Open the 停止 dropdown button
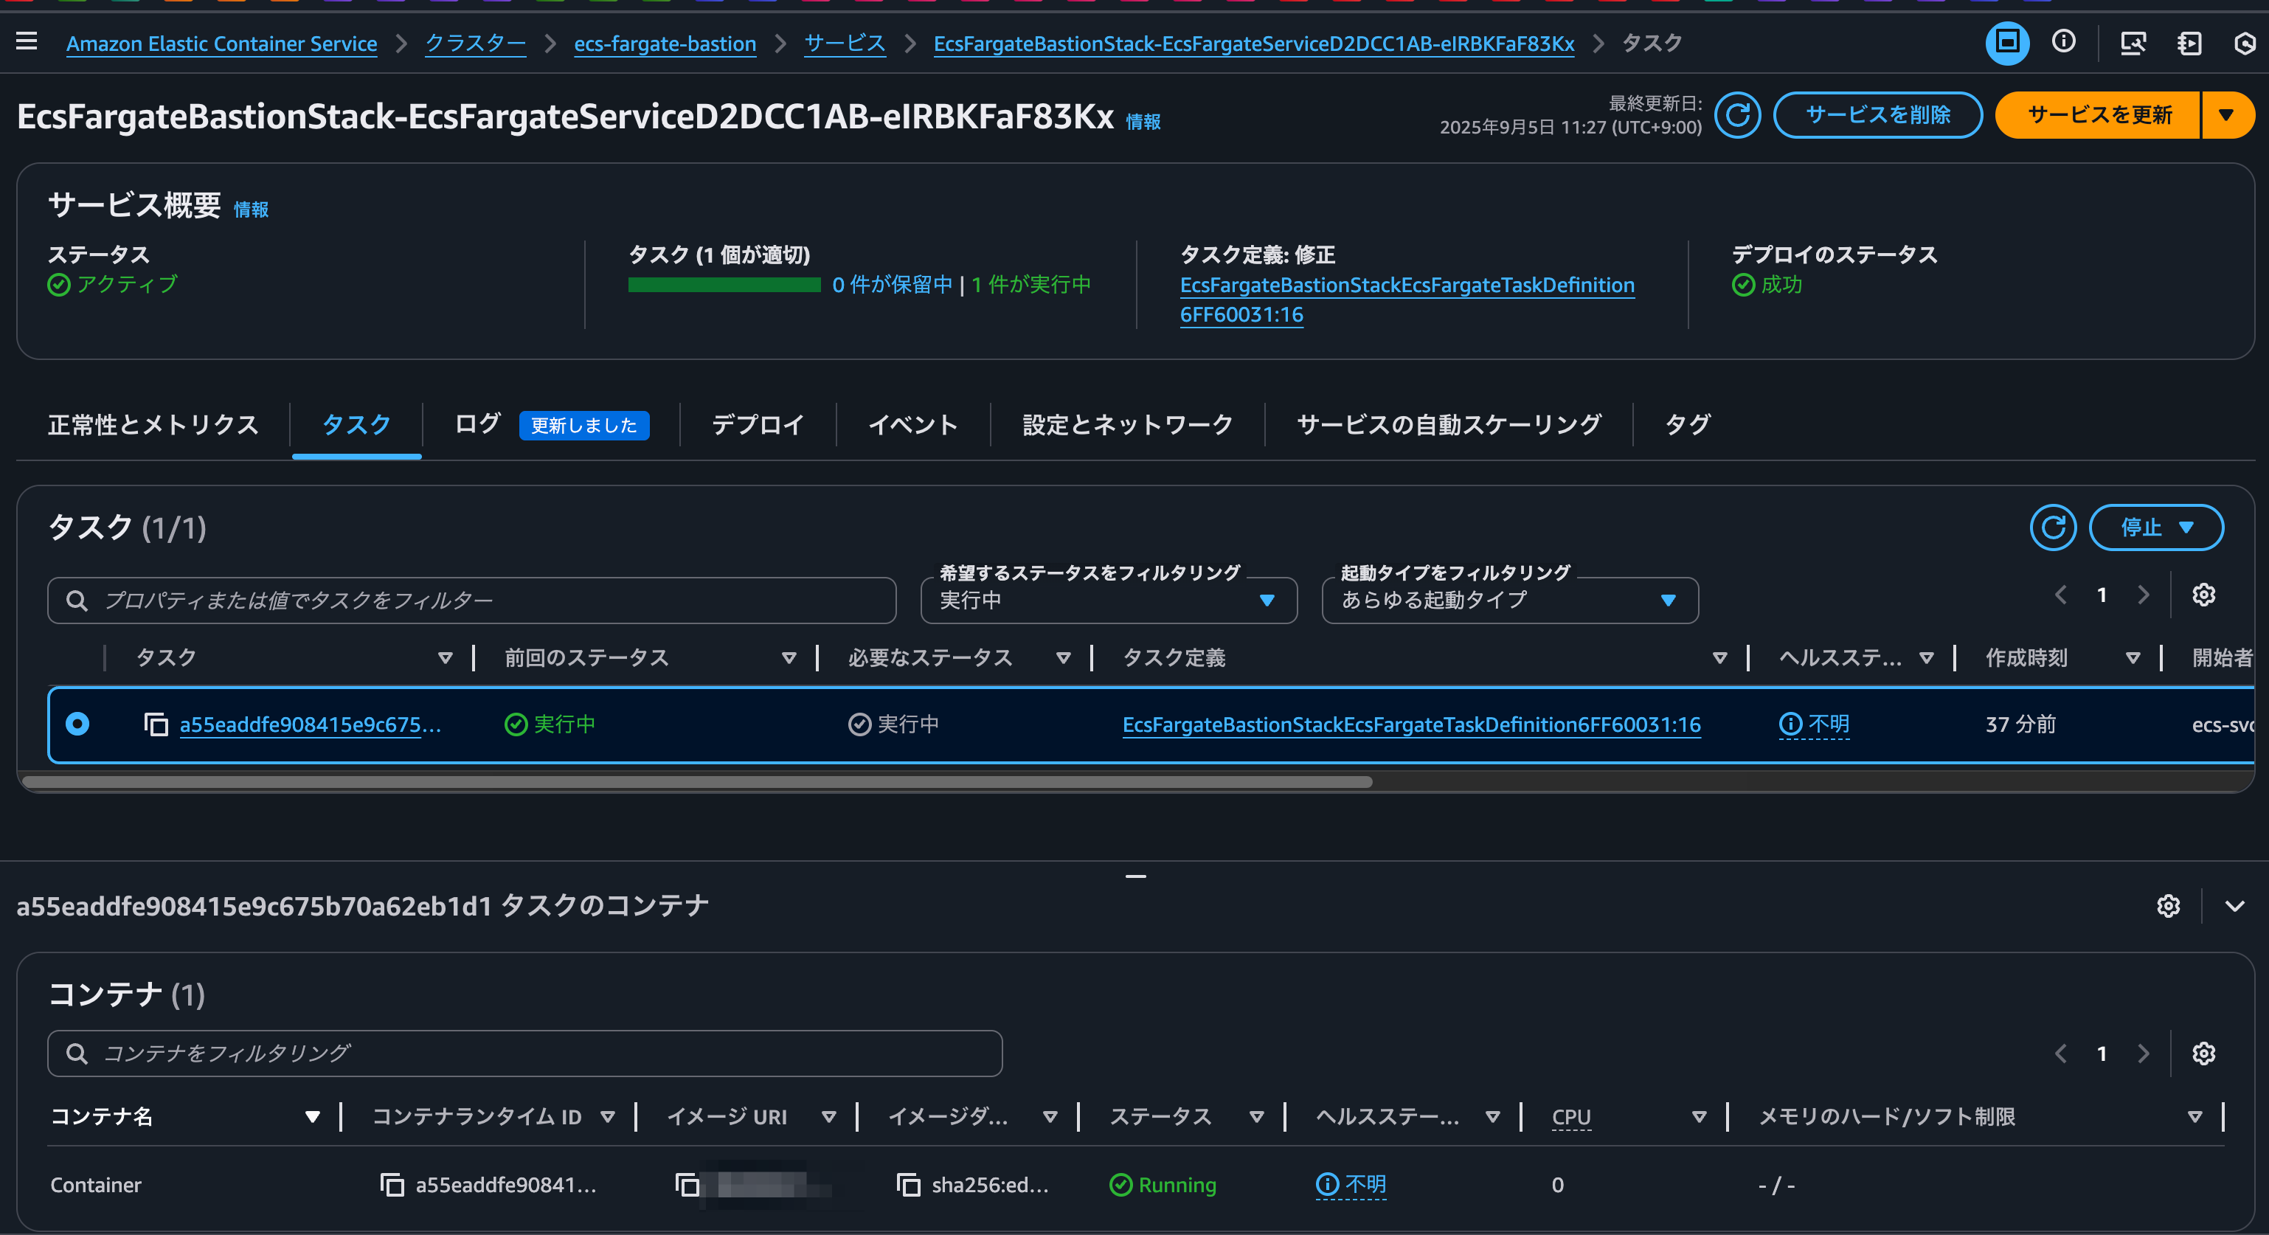This screenshot has height=1235, width=2269. click(2155, 527)
